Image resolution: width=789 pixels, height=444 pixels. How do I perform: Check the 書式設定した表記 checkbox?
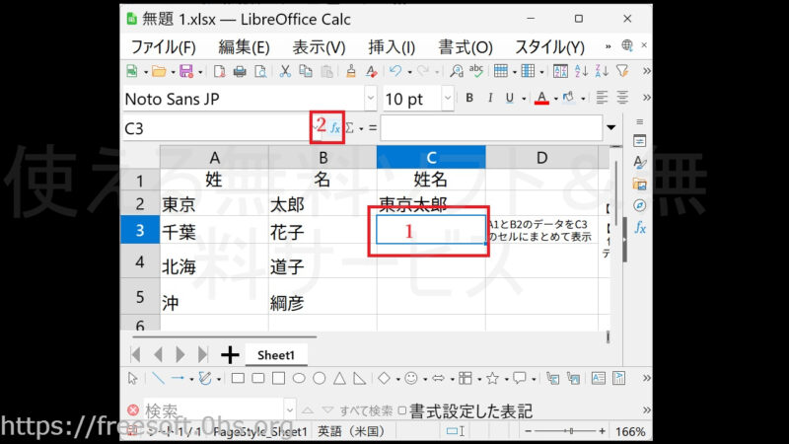click(402, 410)
